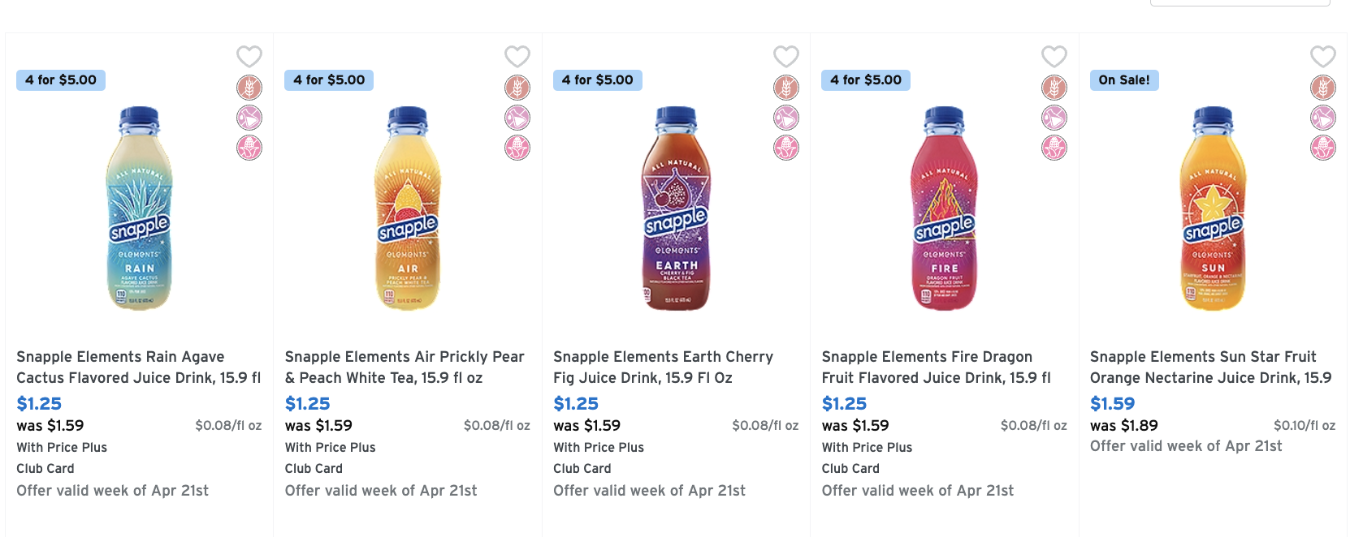Screen dimensions: 1350x537
Task: Open Snapple Elements Rain Agave Cactus product link
Action: (x=139, y=367)
